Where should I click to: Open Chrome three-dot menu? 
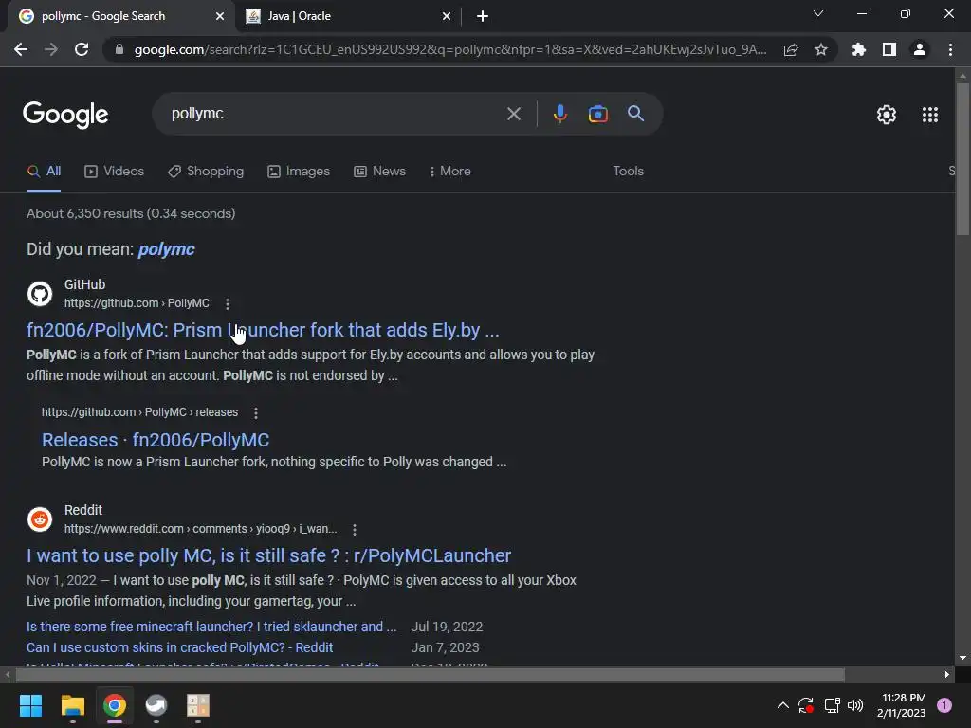click(950, 49)
